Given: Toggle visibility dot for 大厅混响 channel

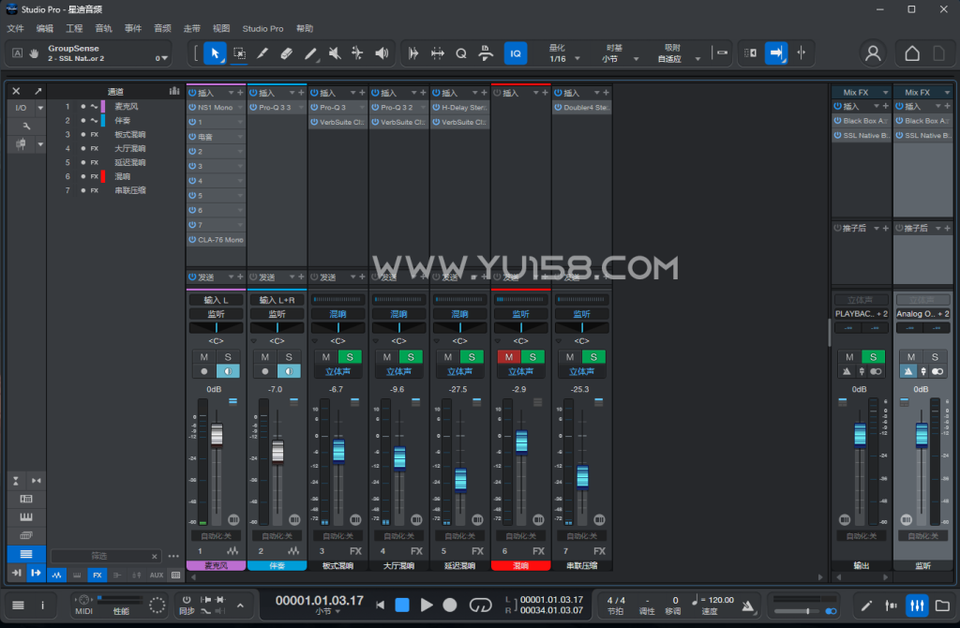Looking at the screenshot, I should click(x=83, y=149).
